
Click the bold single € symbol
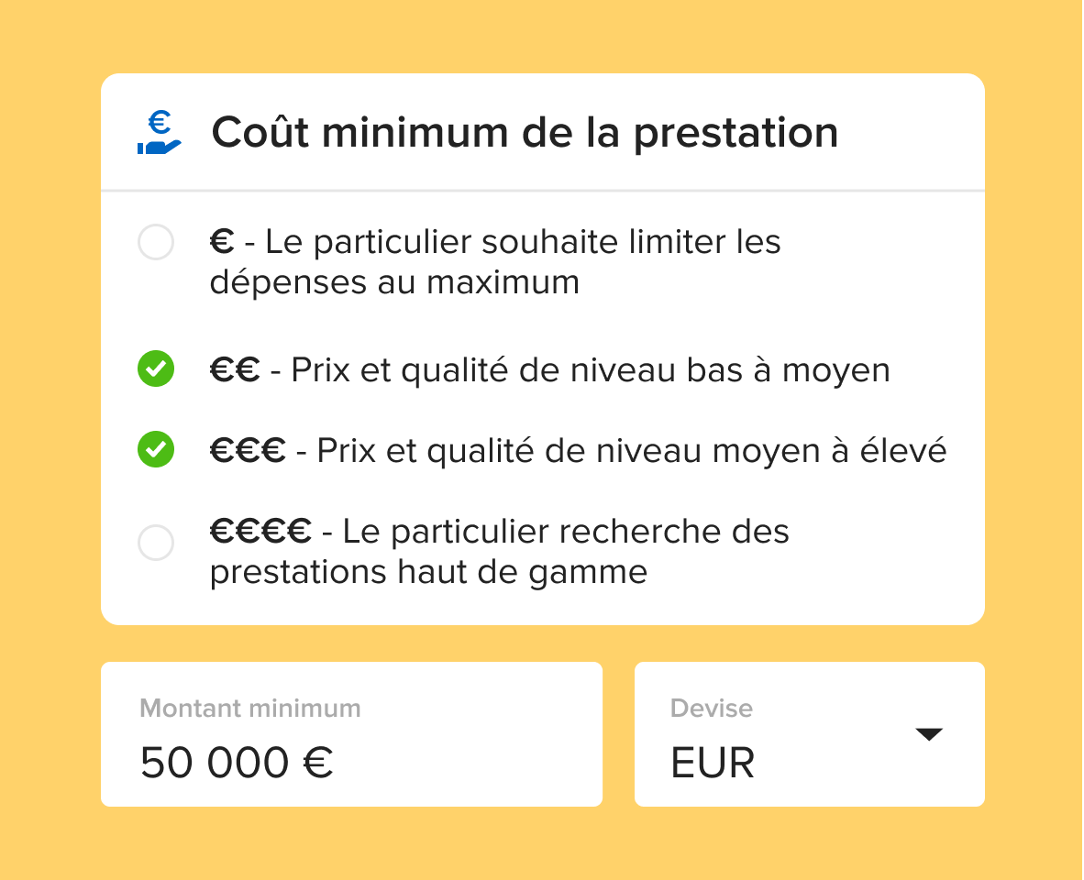(x=222, y=243)
